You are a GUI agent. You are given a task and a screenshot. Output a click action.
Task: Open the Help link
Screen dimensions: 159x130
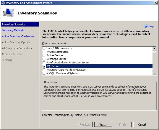tap(151, 26)
